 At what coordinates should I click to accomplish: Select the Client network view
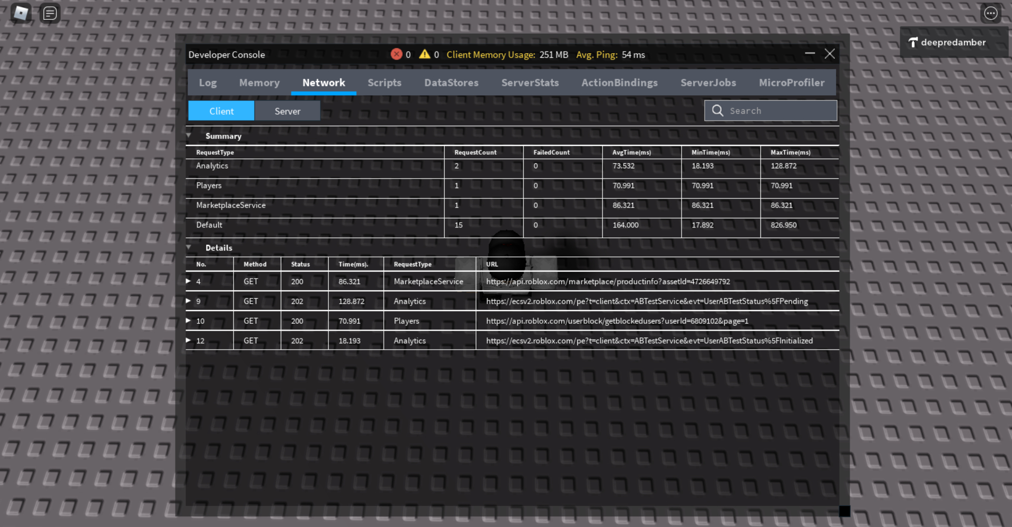pyautogui.click(x=221, y=111)
